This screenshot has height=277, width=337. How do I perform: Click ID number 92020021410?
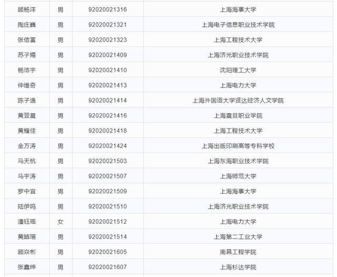107,70
